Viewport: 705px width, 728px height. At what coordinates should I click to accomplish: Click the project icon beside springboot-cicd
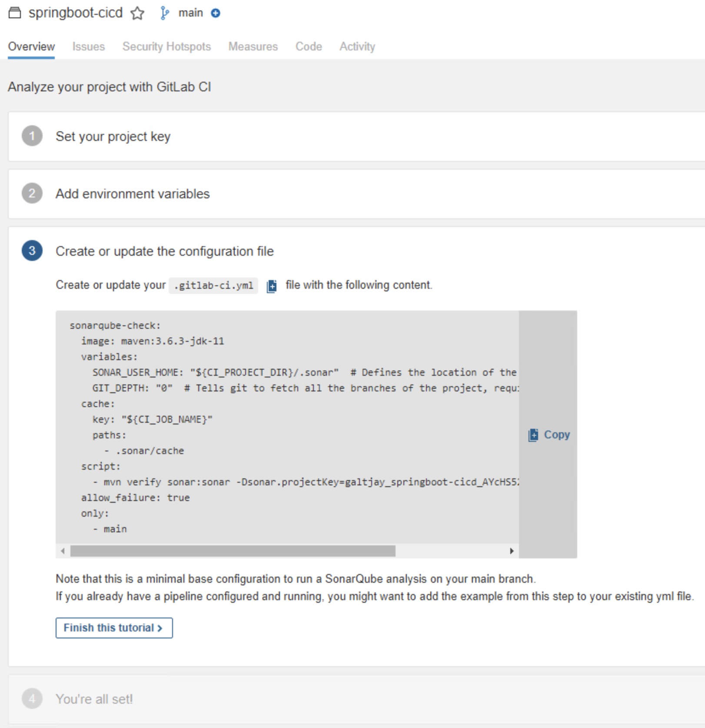(15, 13)
